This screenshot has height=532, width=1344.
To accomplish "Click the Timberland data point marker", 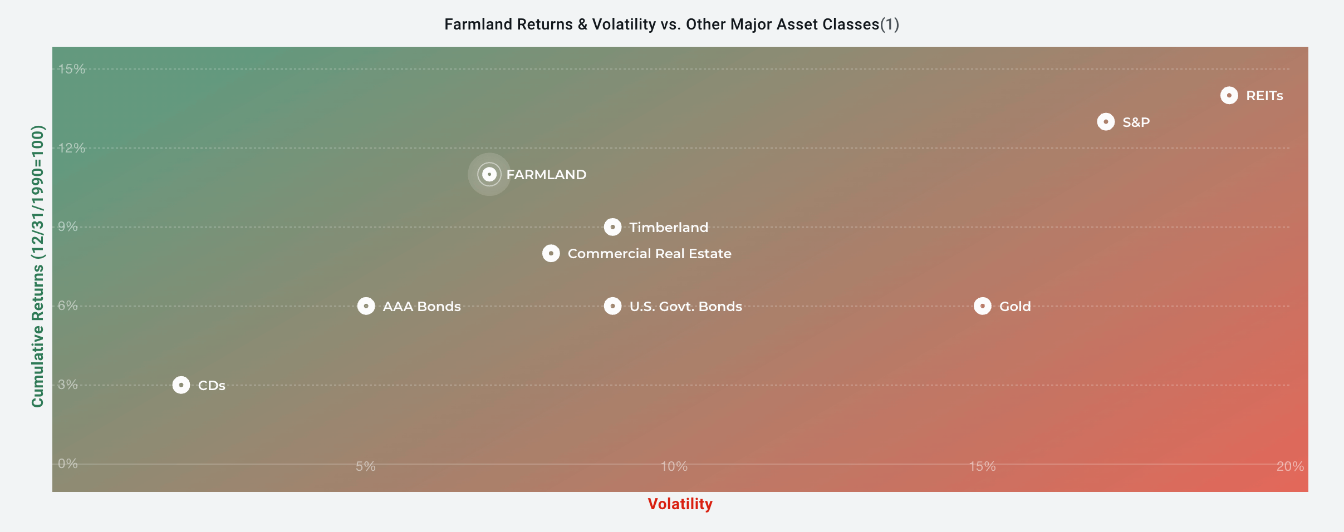I will tap(612, 227).
